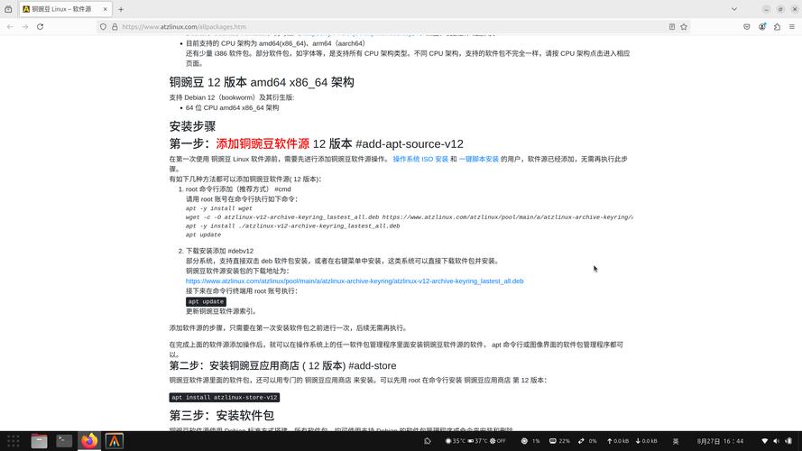Click the 第三步：安装软件包 heading
The height and width of the screenshot is (451, 802).
tap(221, 415)
